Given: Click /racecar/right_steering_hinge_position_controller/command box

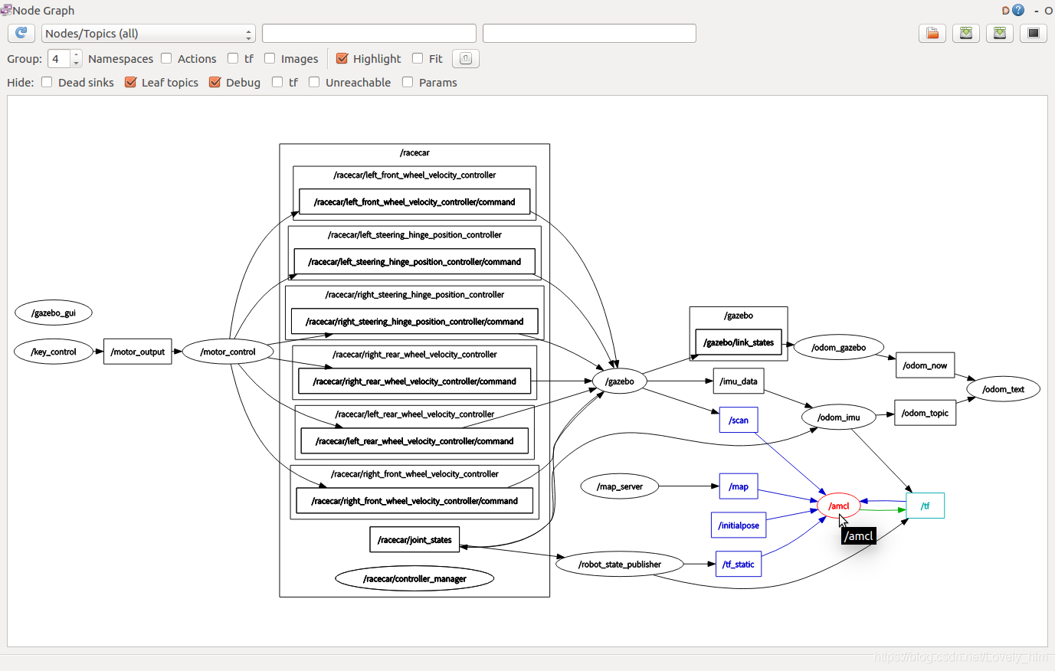Looking at the screenshot, I should [414, 322].
